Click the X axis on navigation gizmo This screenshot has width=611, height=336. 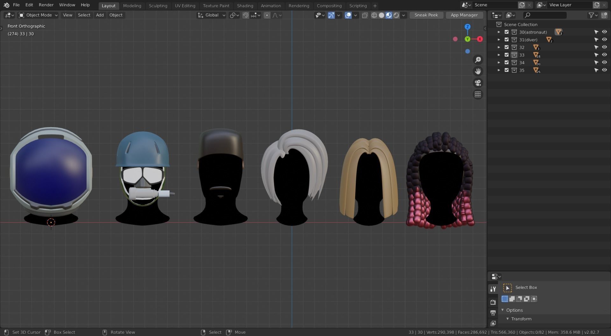point(480,39)
